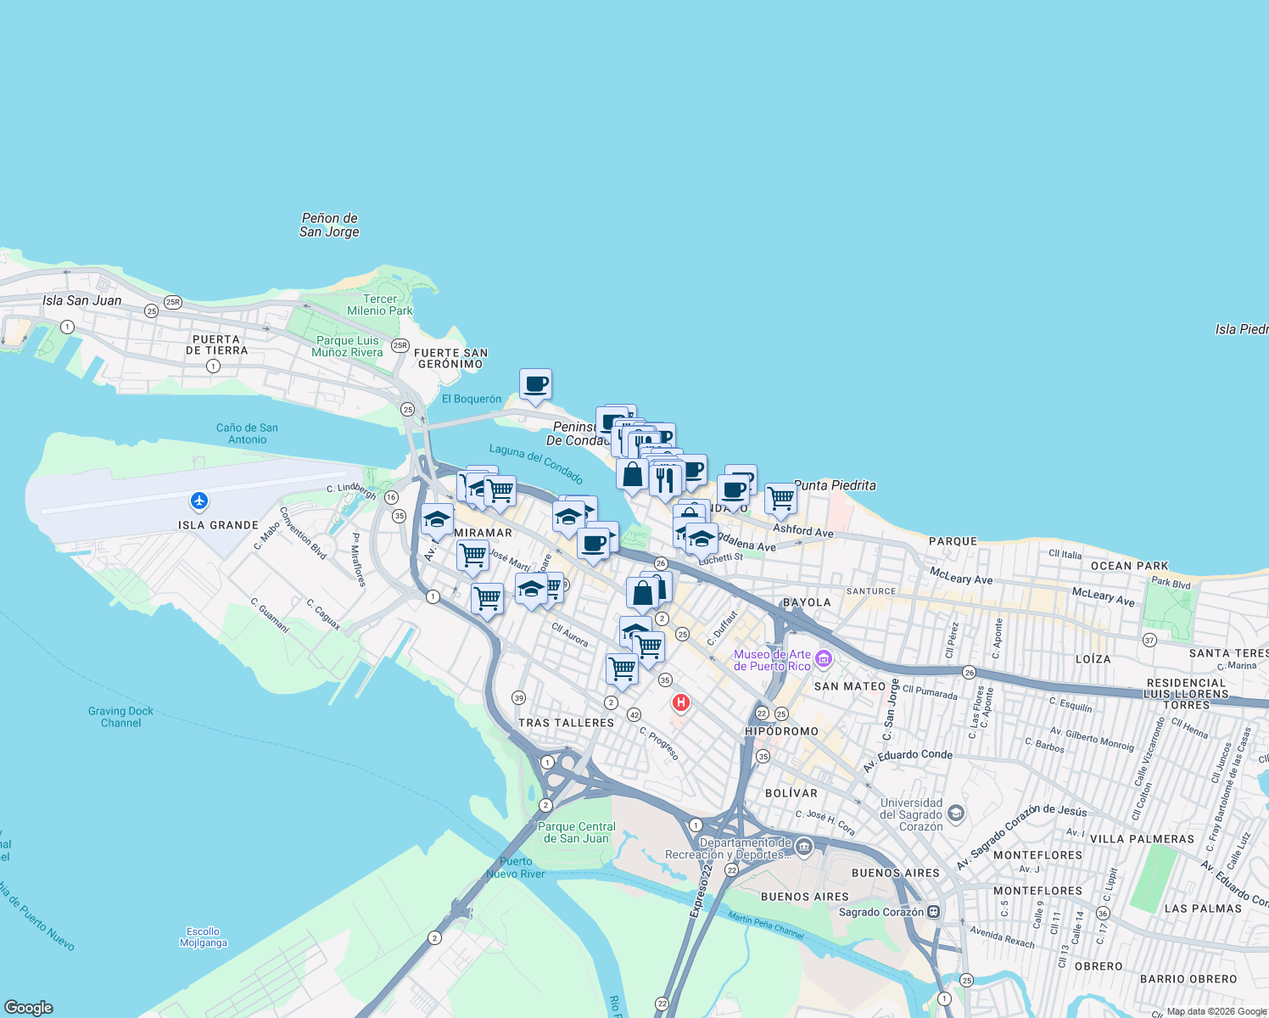Click the Laguna del Condado label
This screenshot has width=1269, height=1018.
click(536, 463)
